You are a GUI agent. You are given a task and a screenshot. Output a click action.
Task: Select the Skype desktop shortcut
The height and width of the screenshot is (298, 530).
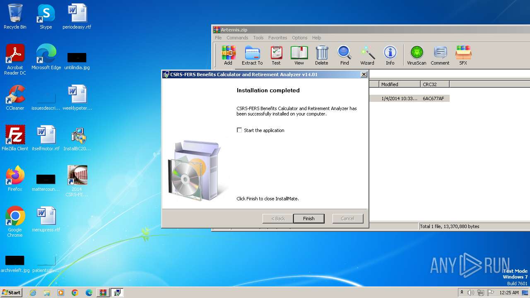pyautogui.click(x=46, y=17)
